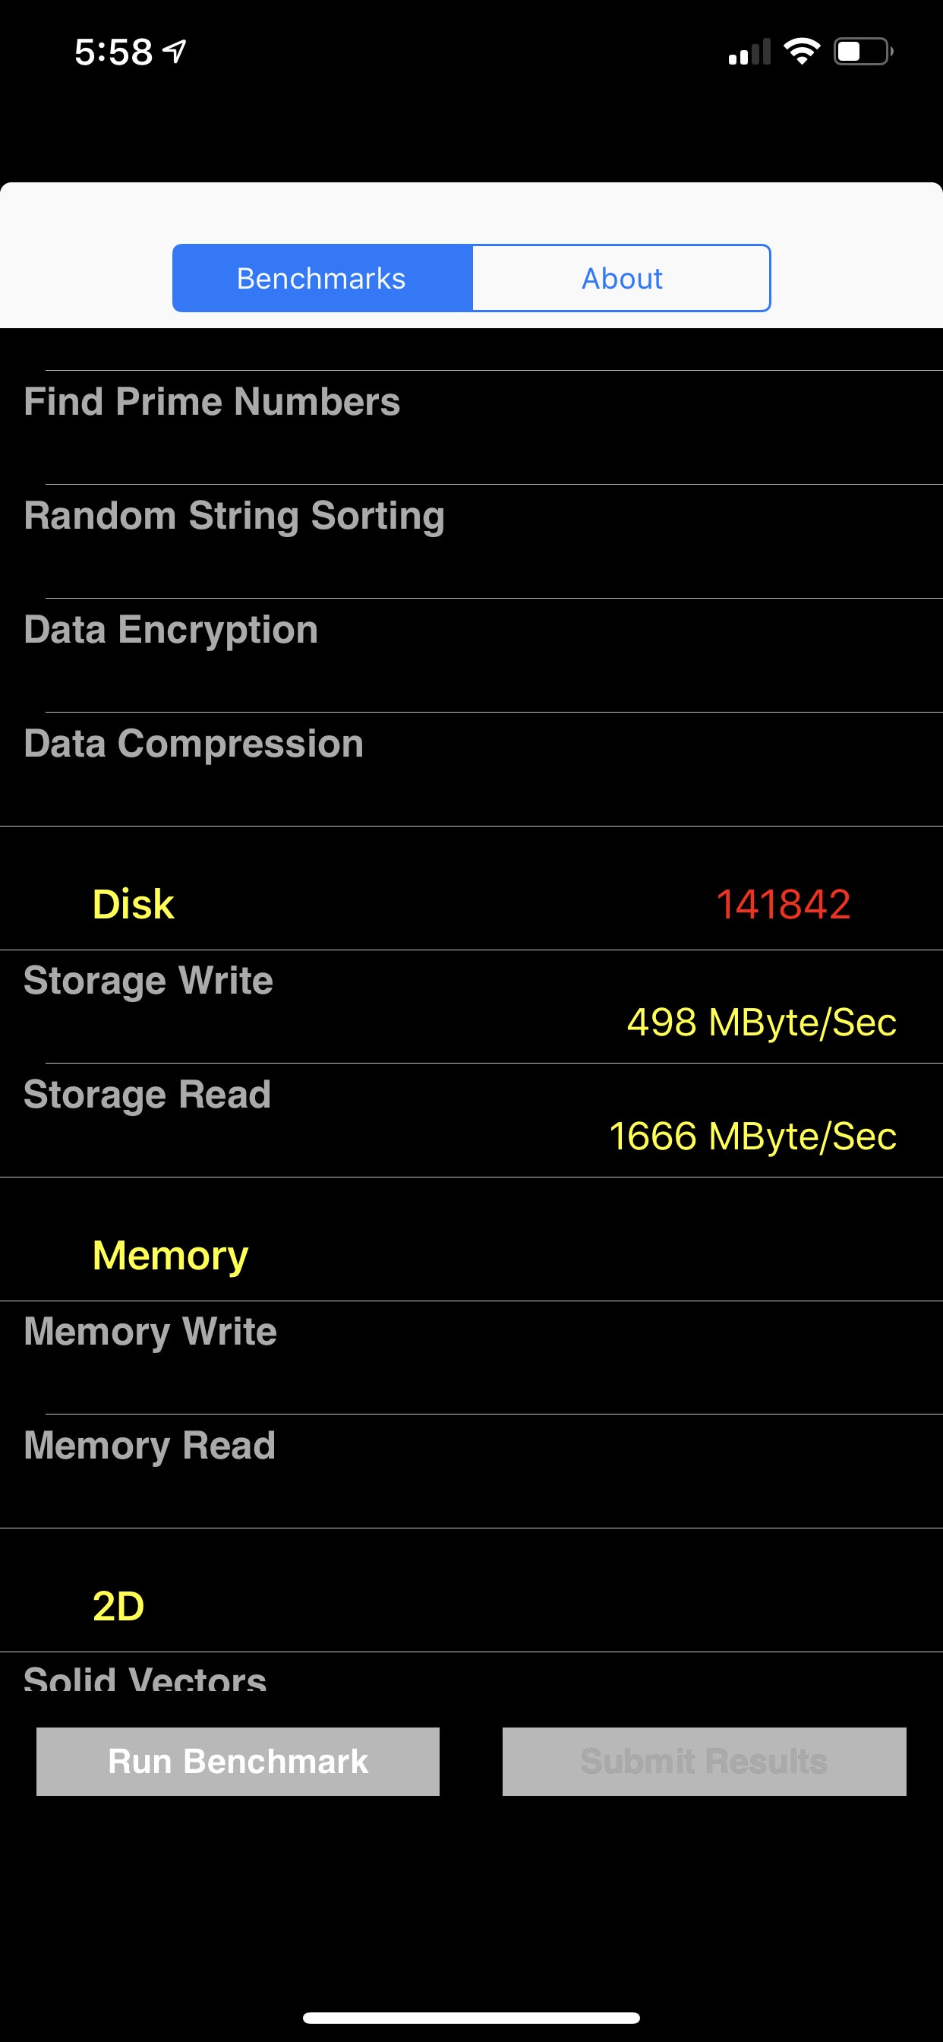Tap the Disk section header
This screenshot has height=2042, width=943.
[x=133, y=905]
